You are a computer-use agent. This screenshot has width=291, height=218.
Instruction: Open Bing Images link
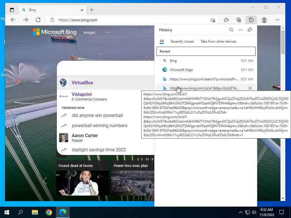pyautogui.click(x=89, y=32)
